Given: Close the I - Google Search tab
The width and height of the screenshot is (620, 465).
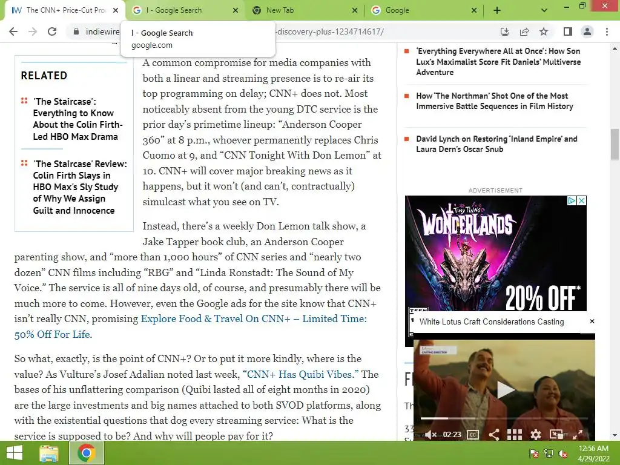Looking at the screenshot, I should point(236,10).
